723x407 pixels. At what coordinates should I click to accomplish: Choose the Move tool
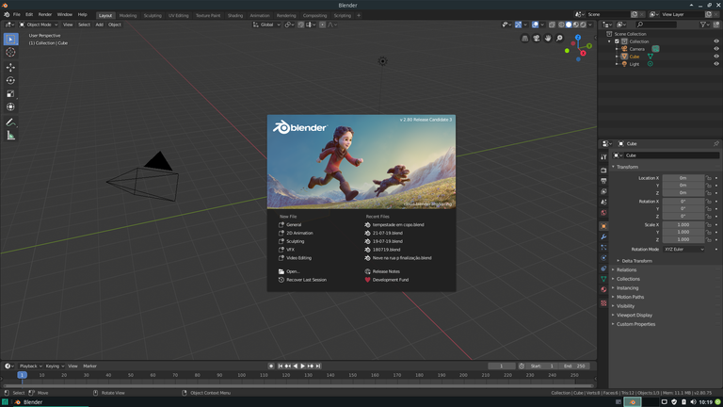(x=10, y=68)
